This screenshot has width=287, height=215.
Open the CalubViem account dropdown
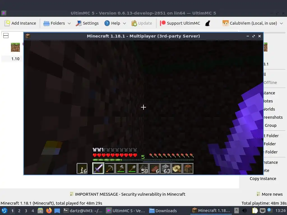pos(253,23)
